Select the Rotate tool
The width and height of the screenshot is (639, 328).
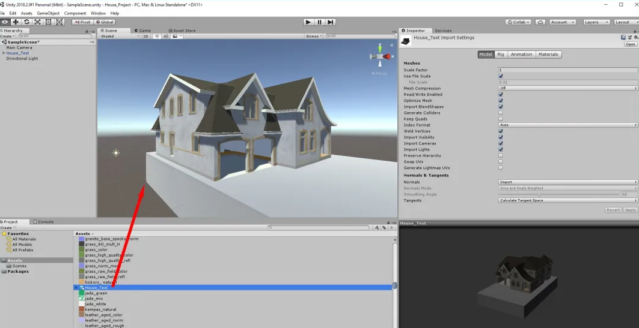click(x=26, y=22)
